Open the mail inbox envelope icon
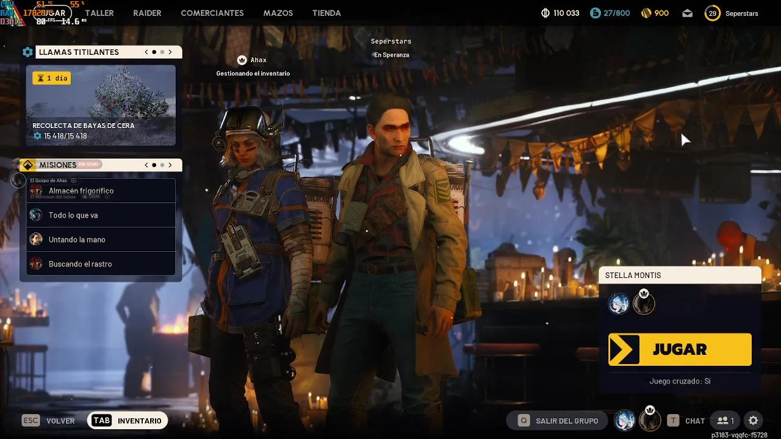 coord(688,13)
